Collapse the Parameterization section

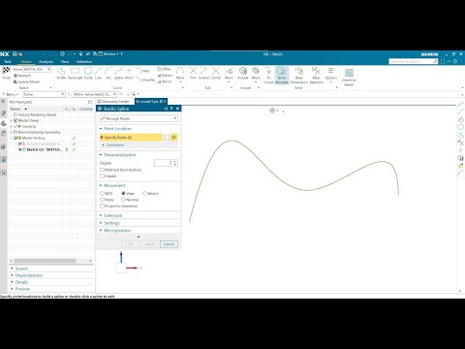tap(101, 155)
